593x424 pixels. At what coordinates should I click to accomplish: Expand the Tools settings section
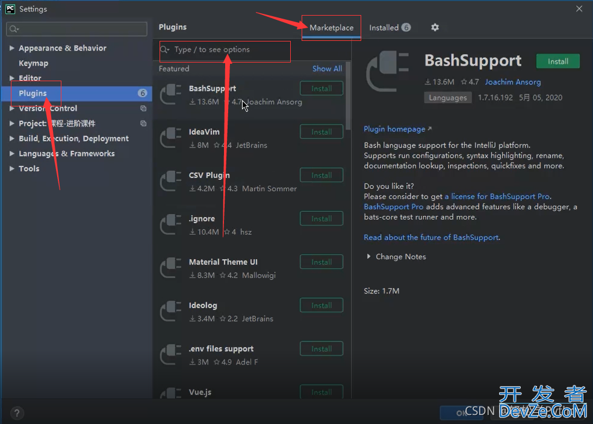(x=11, y=169)
